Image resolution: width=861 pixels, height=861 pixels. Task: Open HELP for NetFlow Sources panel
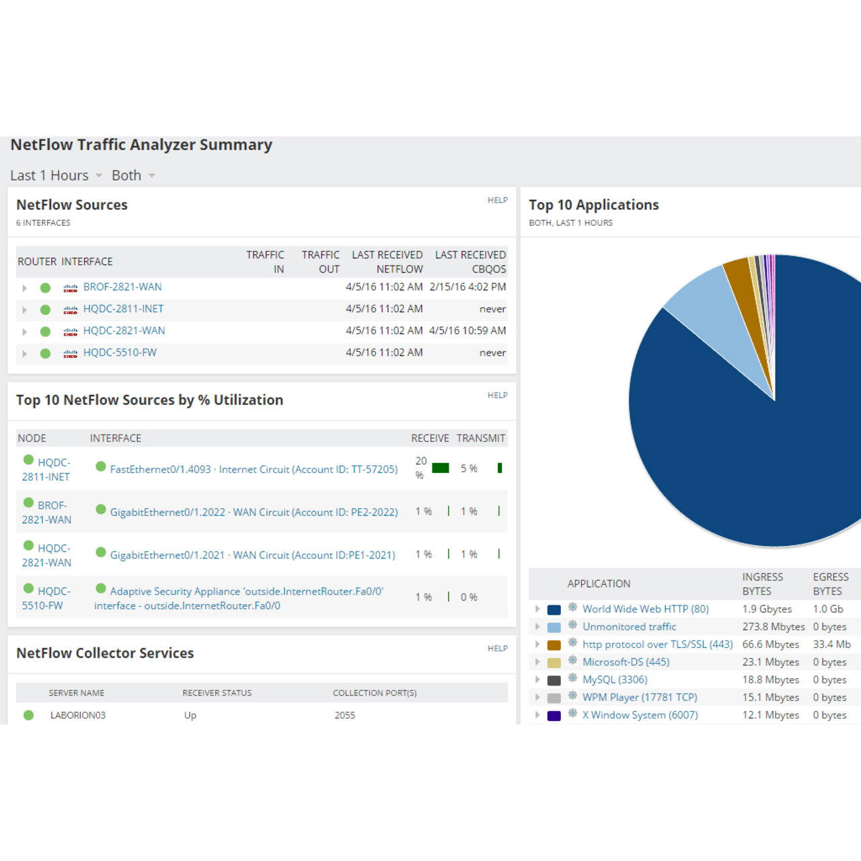(497, 200)
